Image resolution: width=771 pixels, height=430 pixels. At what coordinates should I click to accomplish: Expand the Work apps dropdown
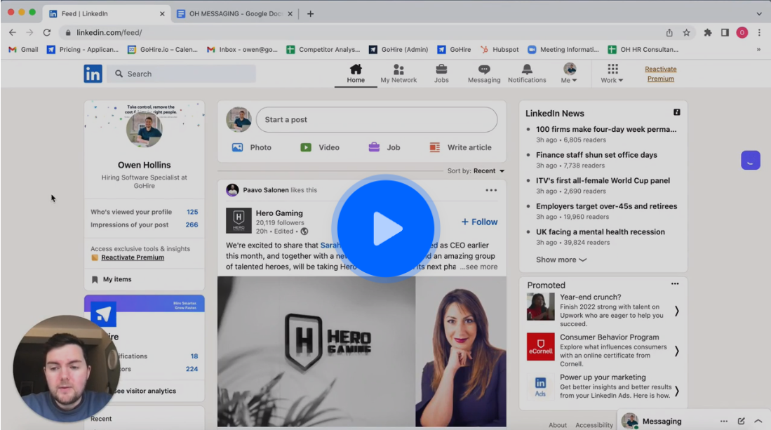tap(612, 74)
